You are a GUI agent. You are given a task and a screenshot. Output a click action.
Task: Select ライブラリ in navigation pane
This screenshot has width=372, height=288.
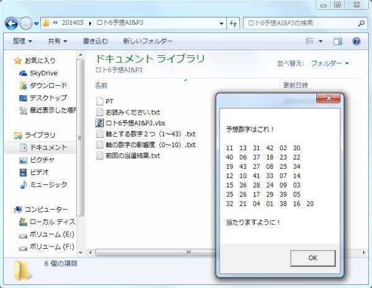35,135
